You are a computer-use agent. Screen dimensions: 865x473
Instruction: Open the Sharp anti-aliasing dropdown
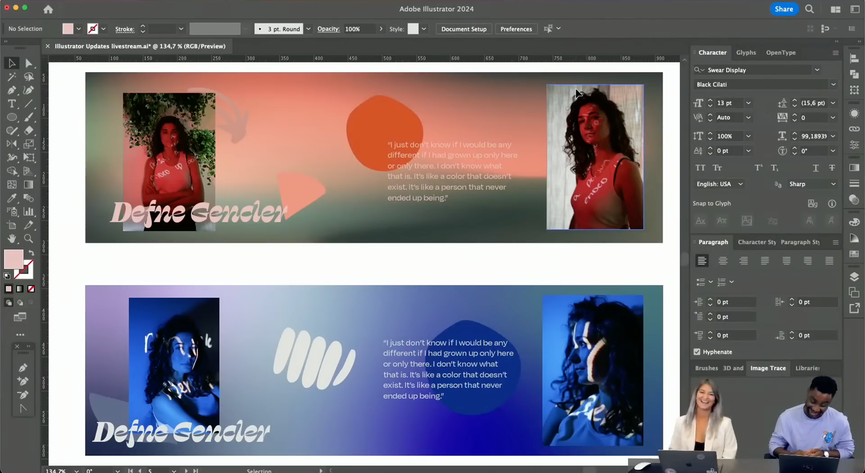(812, 184)
